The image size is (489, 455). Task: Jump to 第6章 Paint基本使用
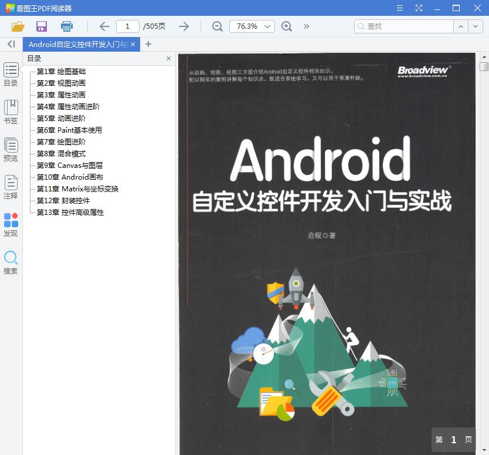tap(69, 130)
